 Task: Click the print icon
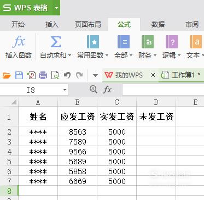43,75
